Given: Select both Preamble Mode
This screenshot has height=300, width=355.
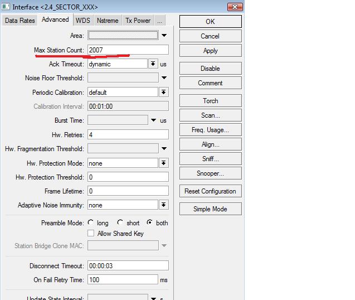Looking at the screenshot, I should 149,222.
